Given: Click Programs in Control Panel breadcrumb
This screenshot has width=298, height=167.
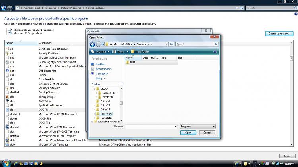Looking at the screenshot, I should (x=50, y=8).
